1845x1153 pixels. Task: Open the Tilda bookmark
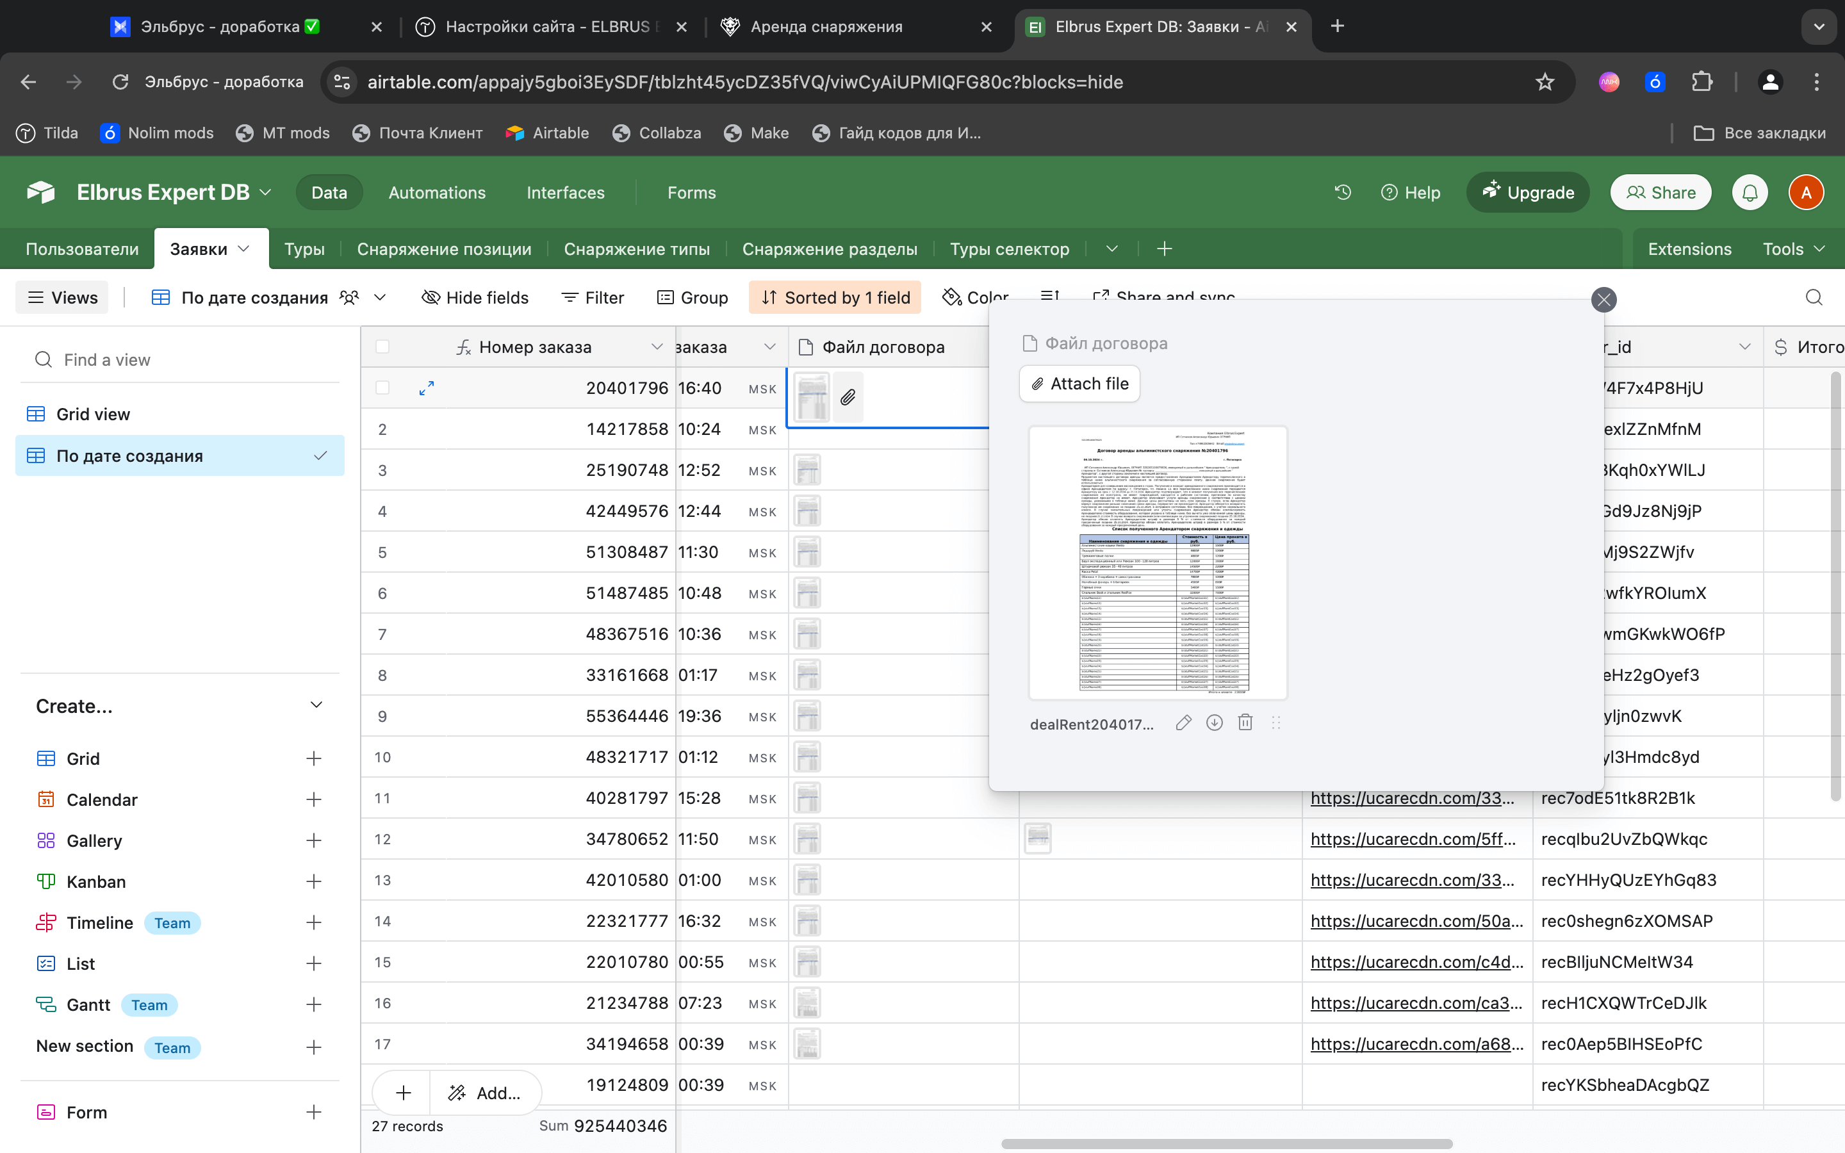pyautogui.click(x=47, y=133)
